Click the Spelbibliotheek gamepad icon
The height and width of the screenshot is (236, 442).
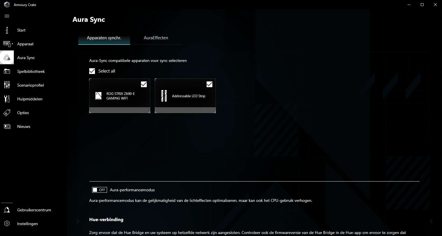point(7,71)
